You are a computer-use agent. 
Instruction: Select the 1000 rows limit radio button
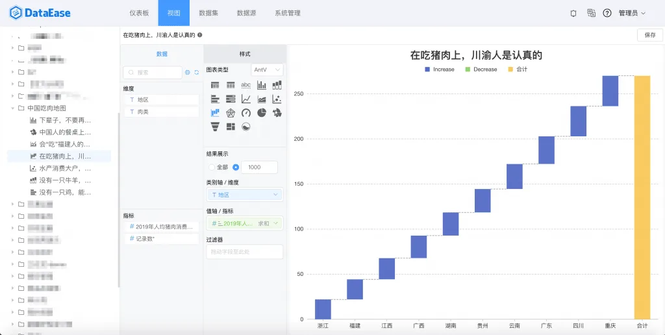point(236,167)
